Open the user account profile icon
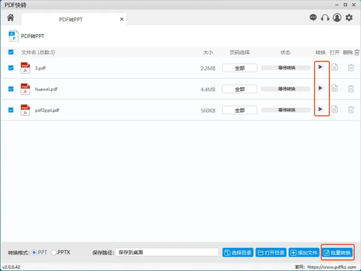The height and width of the screenshot is (271, 361). coord(337,18)
